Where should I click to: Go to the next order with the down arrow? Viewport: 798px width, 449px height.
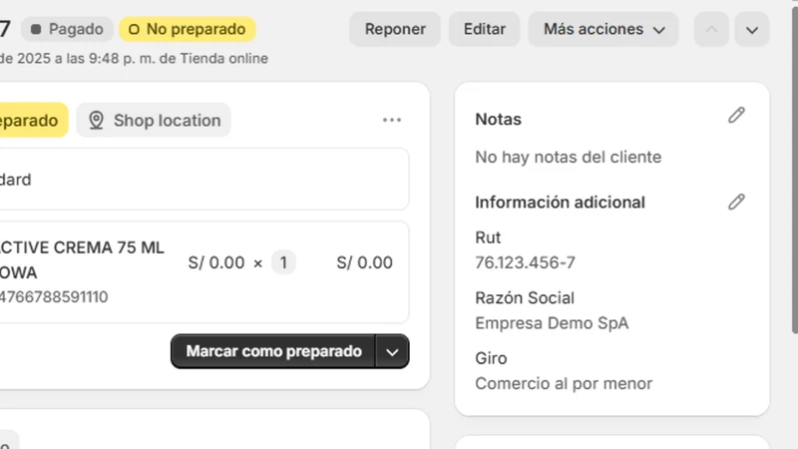click(x=752, y=29)
